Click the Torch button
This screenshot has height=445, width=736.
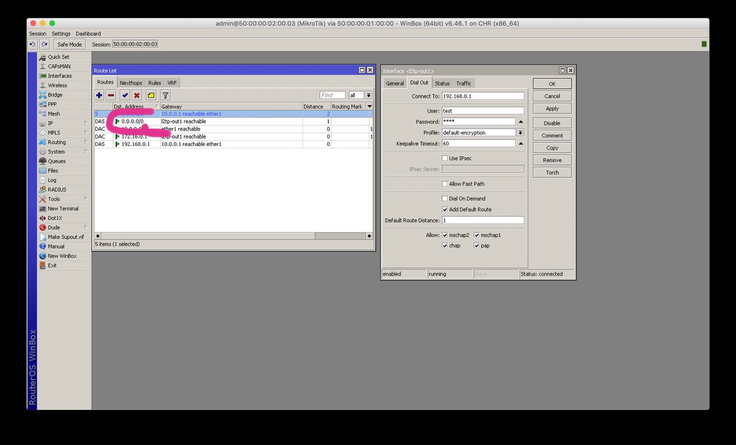pyautogui.click(x=552, y=172)
